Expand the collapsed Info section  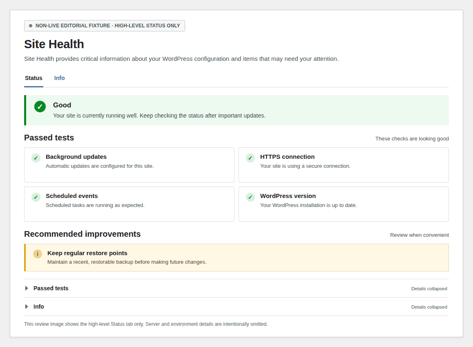click(x=237, y=307)
